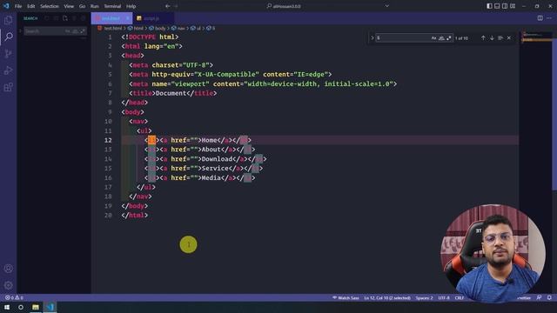The height and width of the screenshot is (313, 557).
Task: Go back with navigation arrow
Action: point(168,6)
